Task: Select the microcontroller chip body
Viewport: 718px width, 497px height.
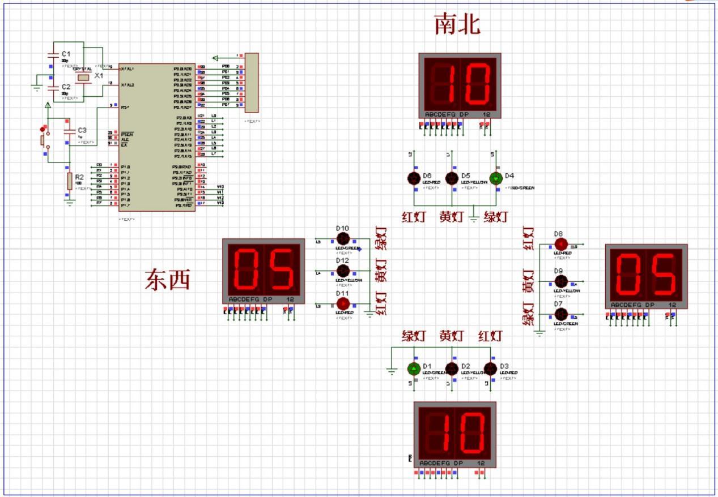Action: point(157,138)
